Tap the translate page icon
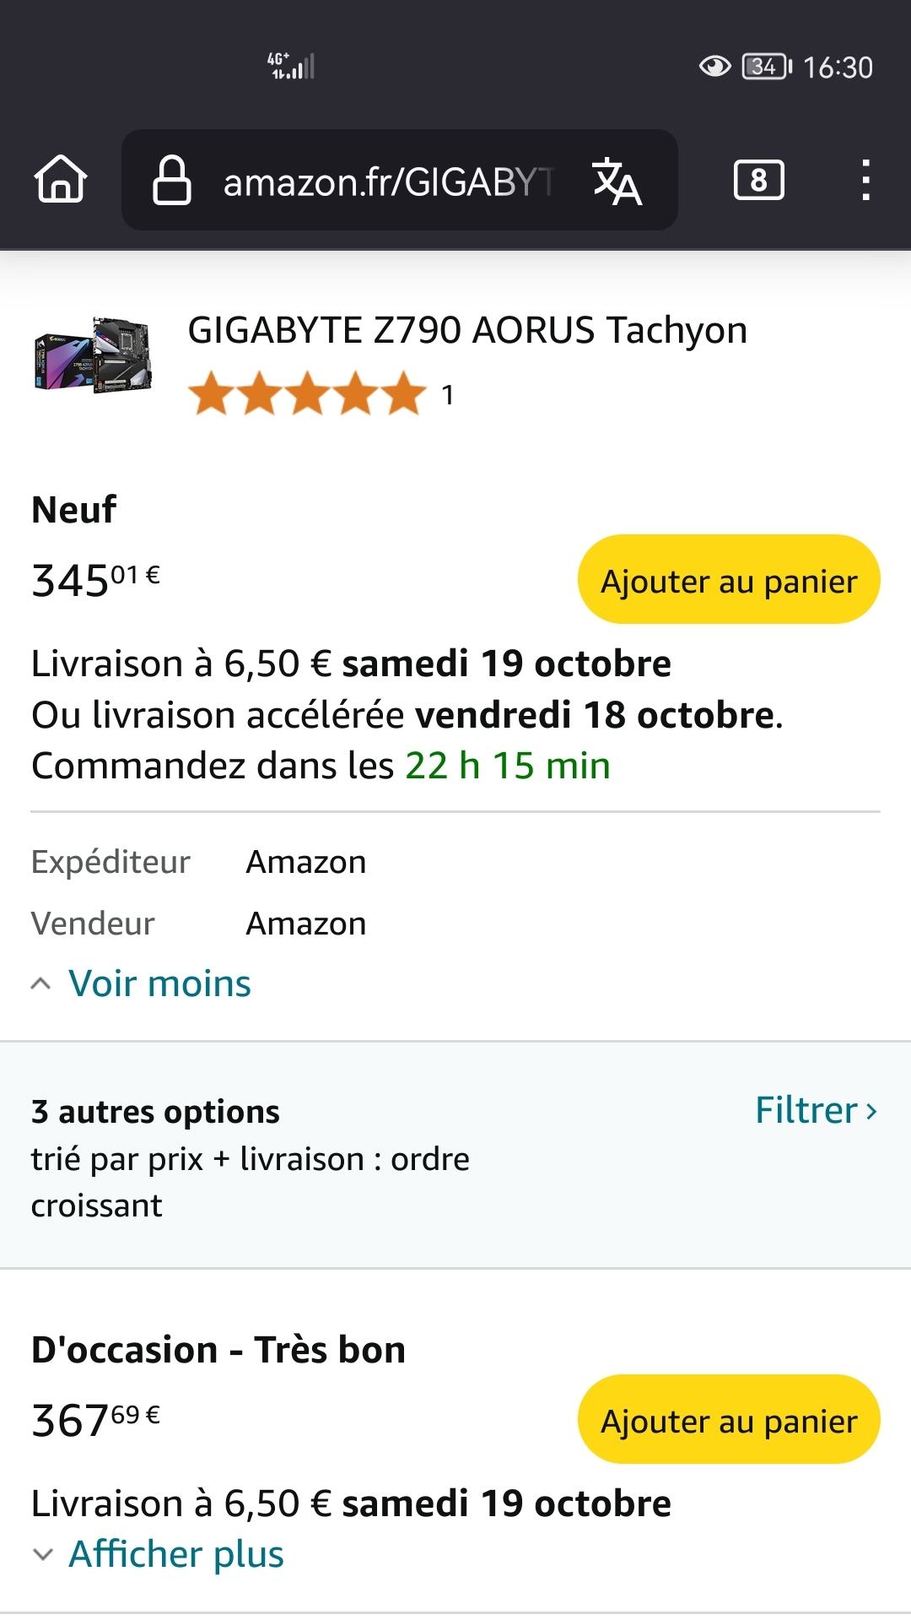 (617, 181)
